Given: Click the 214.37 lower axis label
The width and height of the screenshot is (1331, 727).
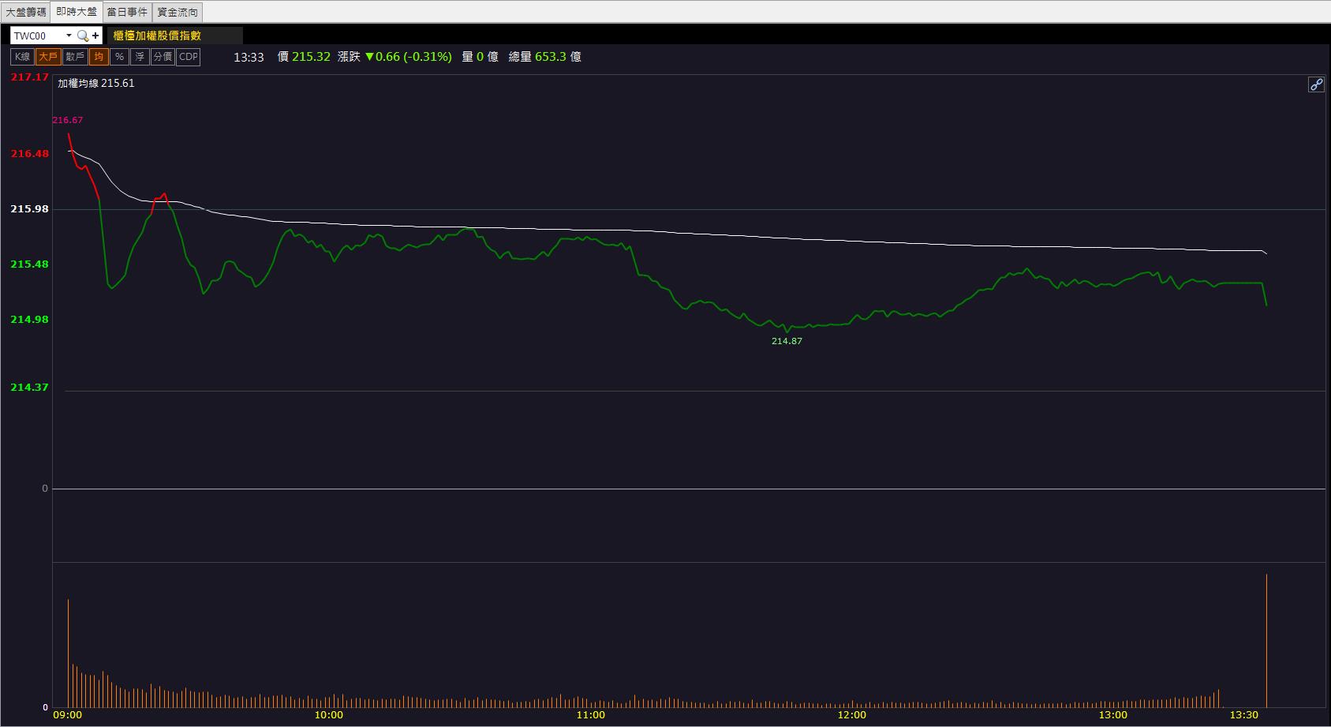Looking at the screenshot, I should point(30,388).
